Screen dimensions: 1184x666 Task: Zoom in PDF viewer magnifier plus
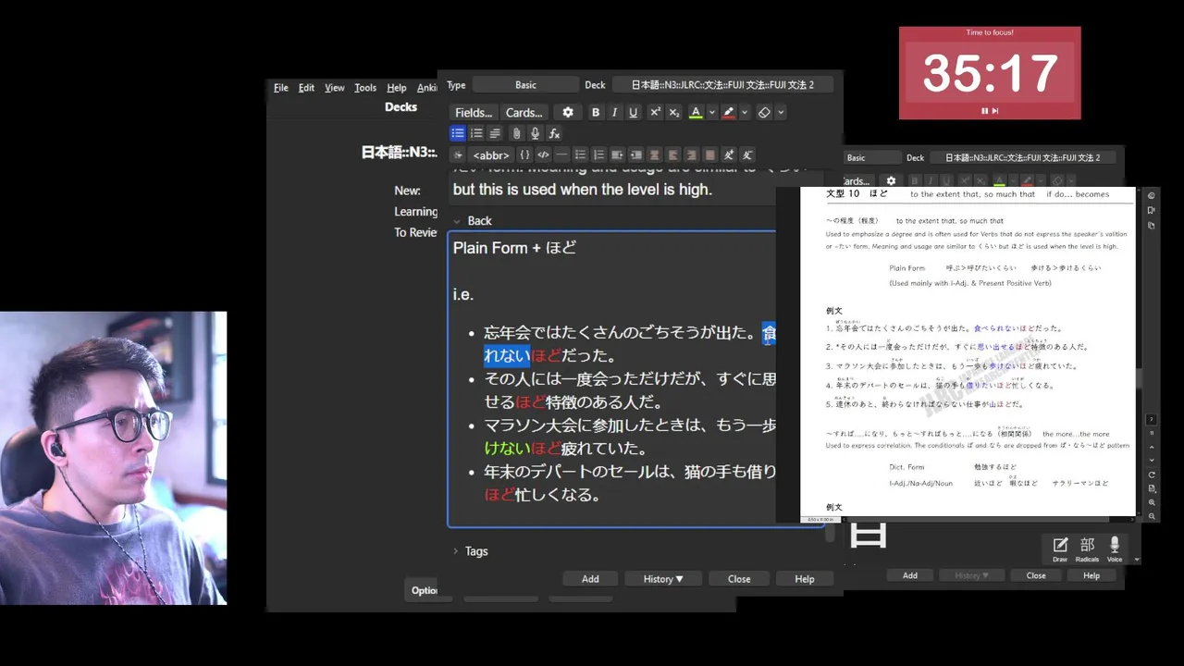pyautogui.click(x=1152, y=502)
